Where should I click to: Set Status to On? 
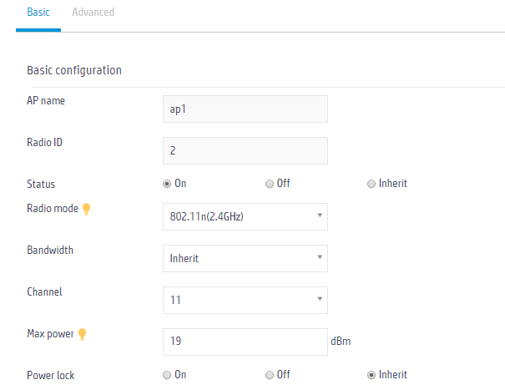click(x=167, y=184)
